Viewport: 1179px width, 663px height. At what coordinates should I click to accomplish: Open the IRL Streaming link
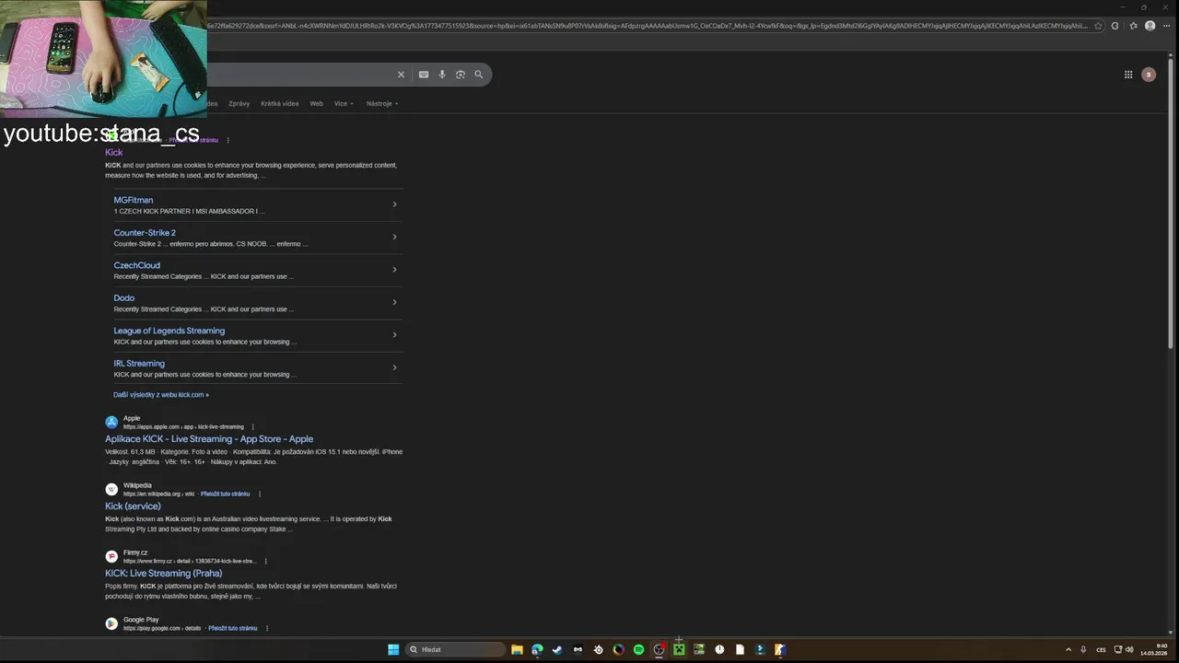(139, 364)
